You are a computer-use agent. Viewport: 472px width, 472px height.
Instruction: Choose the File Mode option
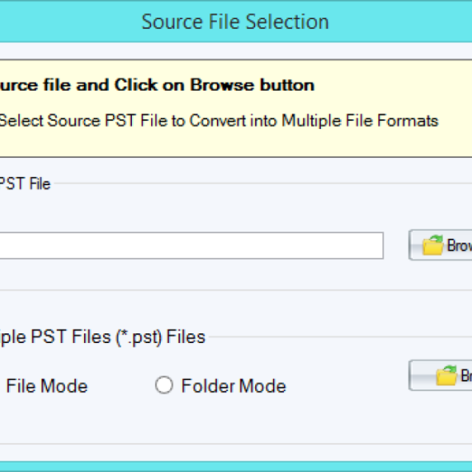(46, 386)
